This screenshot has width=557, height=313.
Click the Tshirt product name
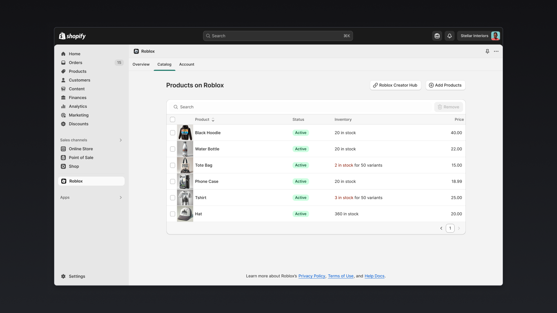[201, 198]
